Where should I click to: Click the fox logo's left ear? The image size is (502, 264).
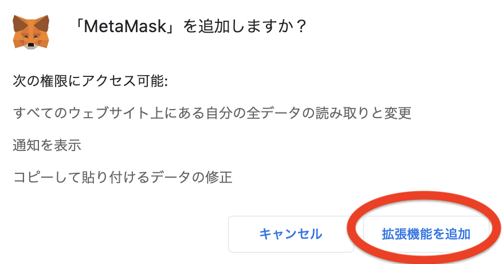18,24
